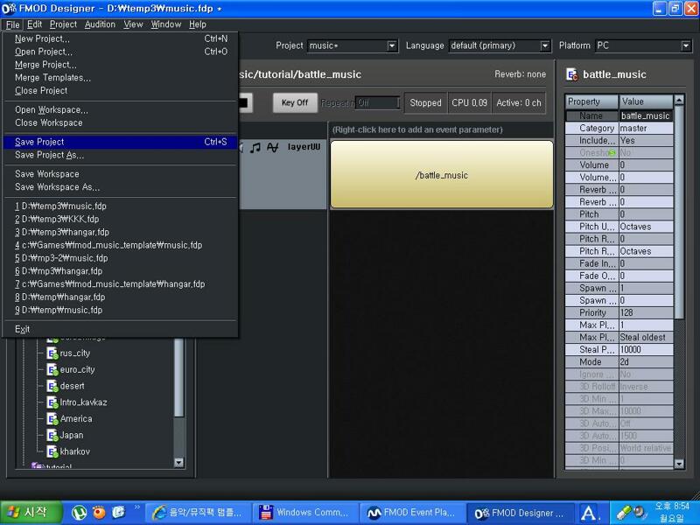Click the properties panel scroll down arrow
The width and height of the screenshot is (700, 525).
(x=679, y=464)
